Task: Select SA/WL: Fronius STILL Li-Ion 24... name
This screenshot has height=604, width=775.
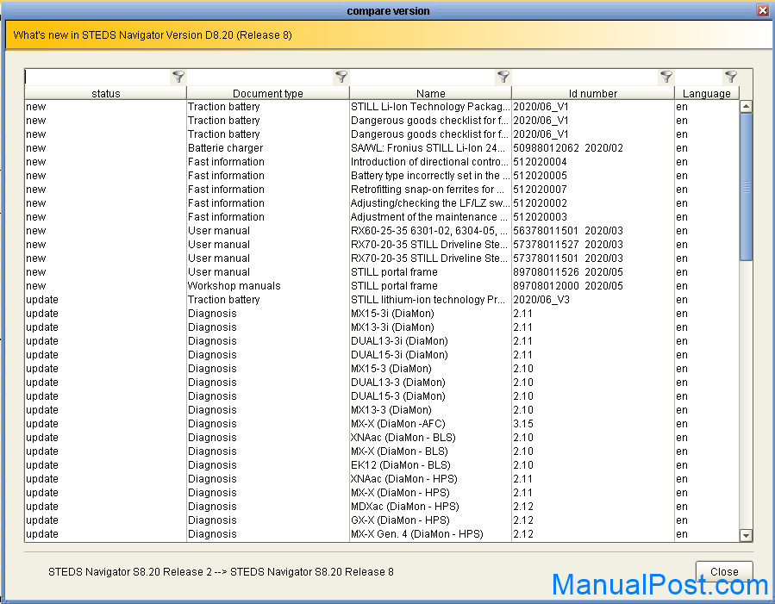Action: tap(428, 148)
